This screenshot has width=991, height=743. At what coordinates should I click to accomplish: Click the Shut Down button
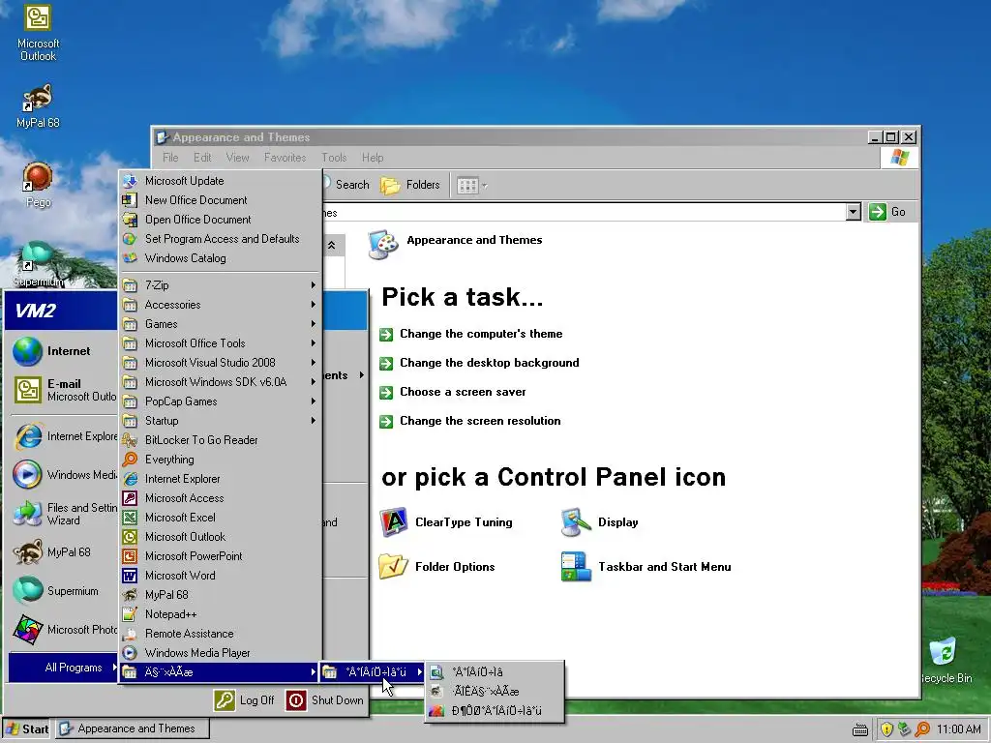pos(325,700)
